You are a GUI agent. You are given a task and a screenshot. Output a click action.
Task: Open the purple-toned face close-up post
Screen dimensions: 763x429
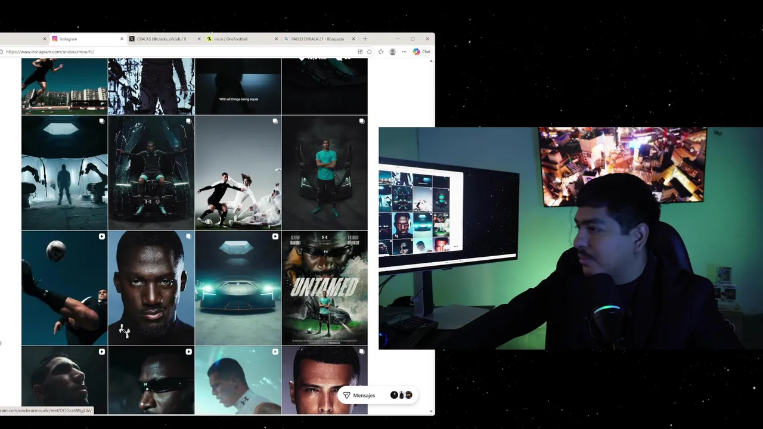[x=325, y=380]
